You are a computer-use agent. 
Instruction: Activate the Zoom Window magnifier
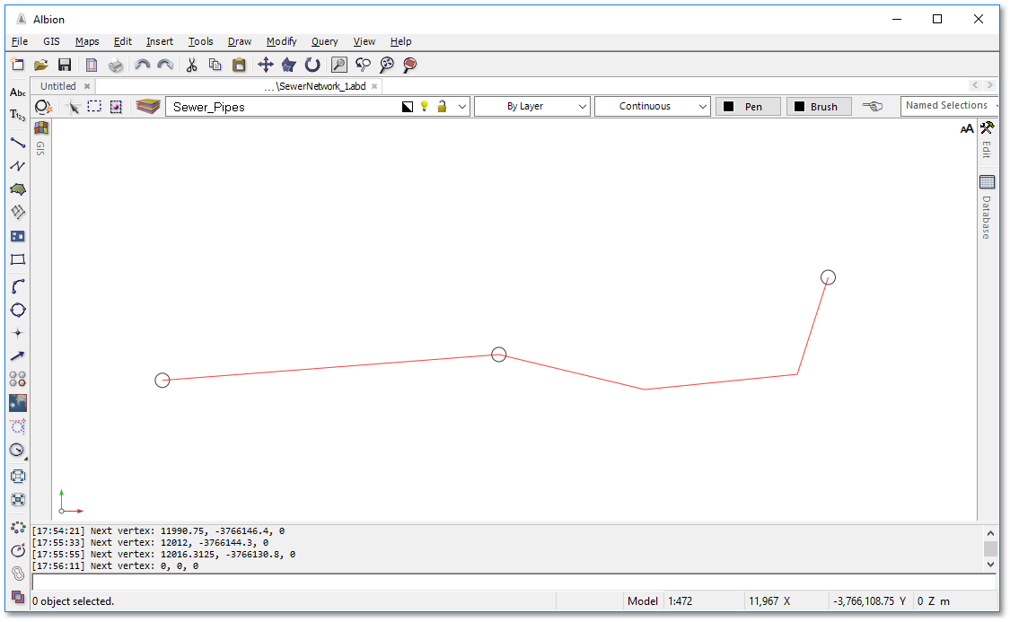tap(338, 65)
